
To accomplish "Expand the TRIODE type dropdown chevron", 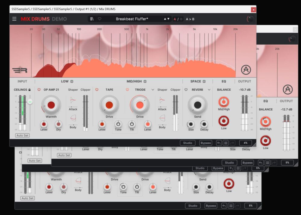I will click(x=153, y=90).
